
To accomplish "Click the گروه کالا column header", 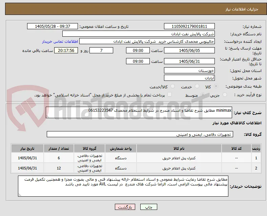I will (89, 148).
